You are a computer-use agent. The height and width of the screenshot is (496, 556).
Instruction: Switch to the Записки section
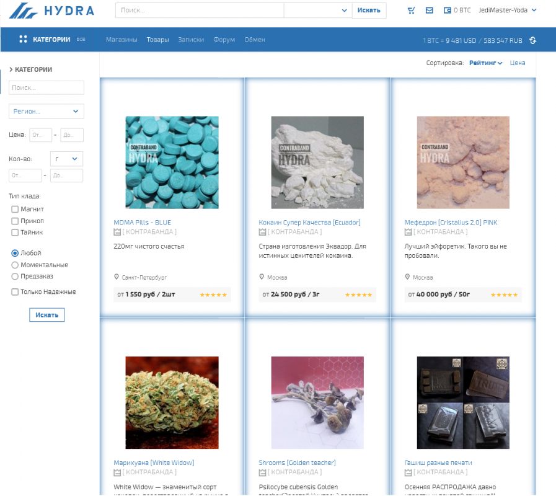coord(191,40)
